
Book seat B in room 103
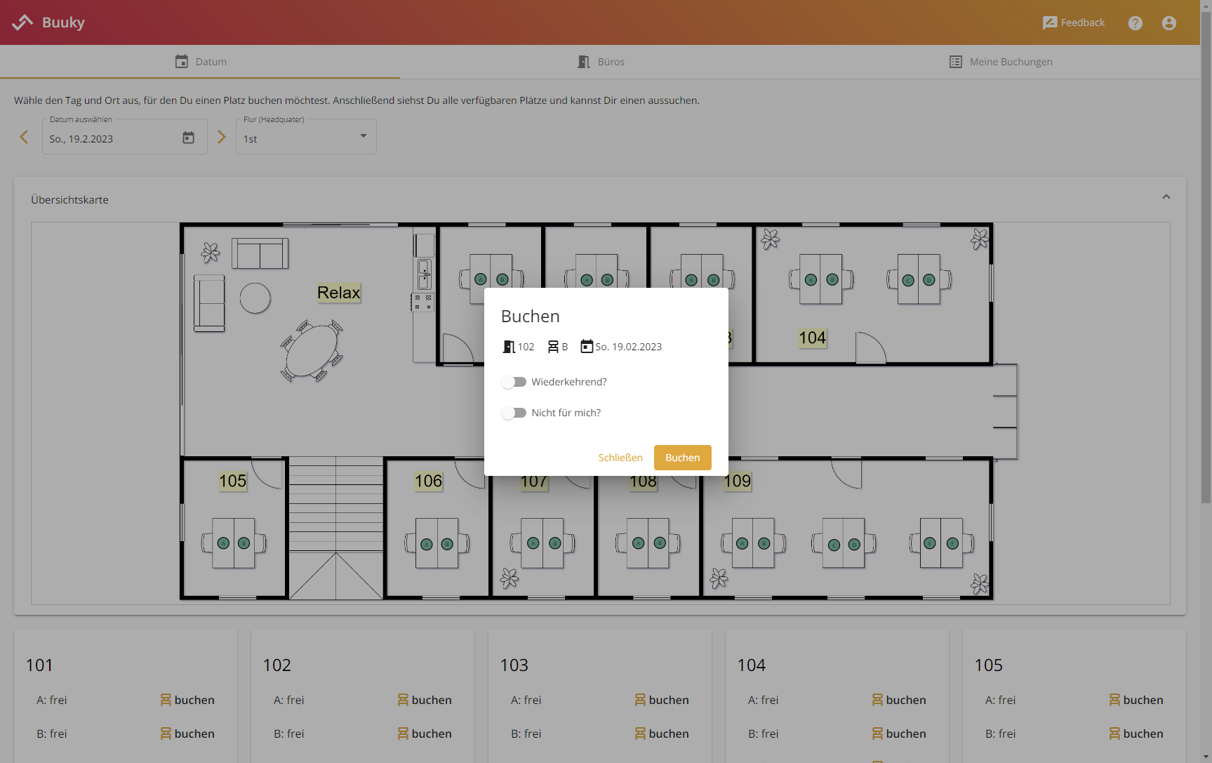click(x=662, y=734)
